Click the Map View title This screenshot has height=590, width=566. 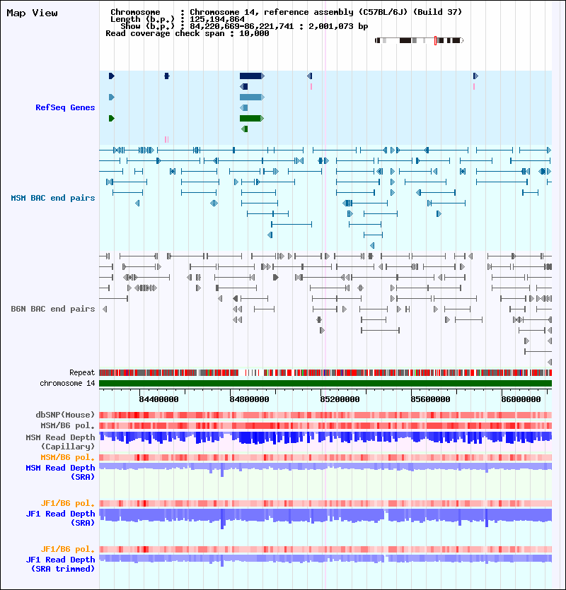32,13
